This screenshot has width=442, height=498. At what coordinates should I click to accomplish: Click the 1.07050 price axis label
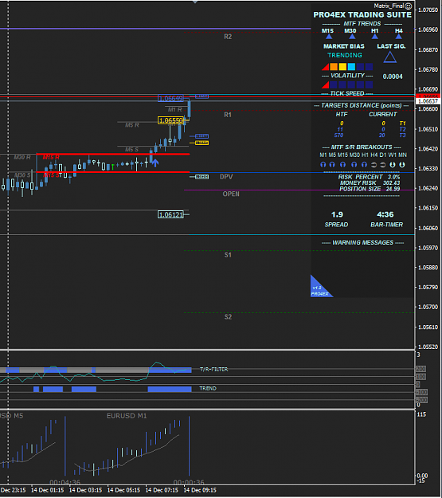tap(428, 10)
